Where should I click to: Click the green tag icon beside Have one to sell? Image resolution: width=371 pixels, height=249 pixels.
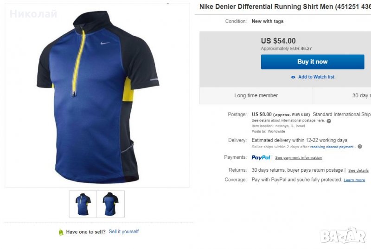(61, 232)
